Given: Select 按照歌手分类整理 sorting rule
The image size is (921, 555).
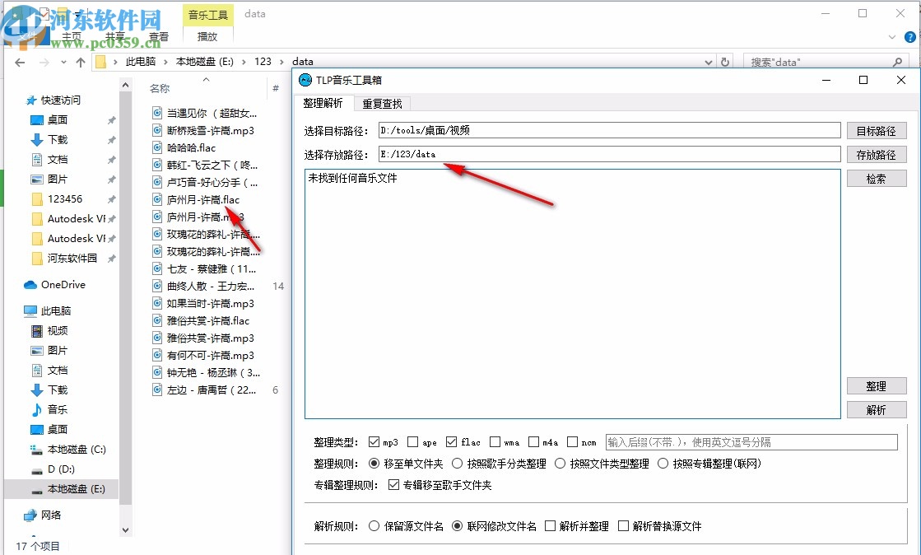Looking at the screenshot, I should click(x=458, y=462).
